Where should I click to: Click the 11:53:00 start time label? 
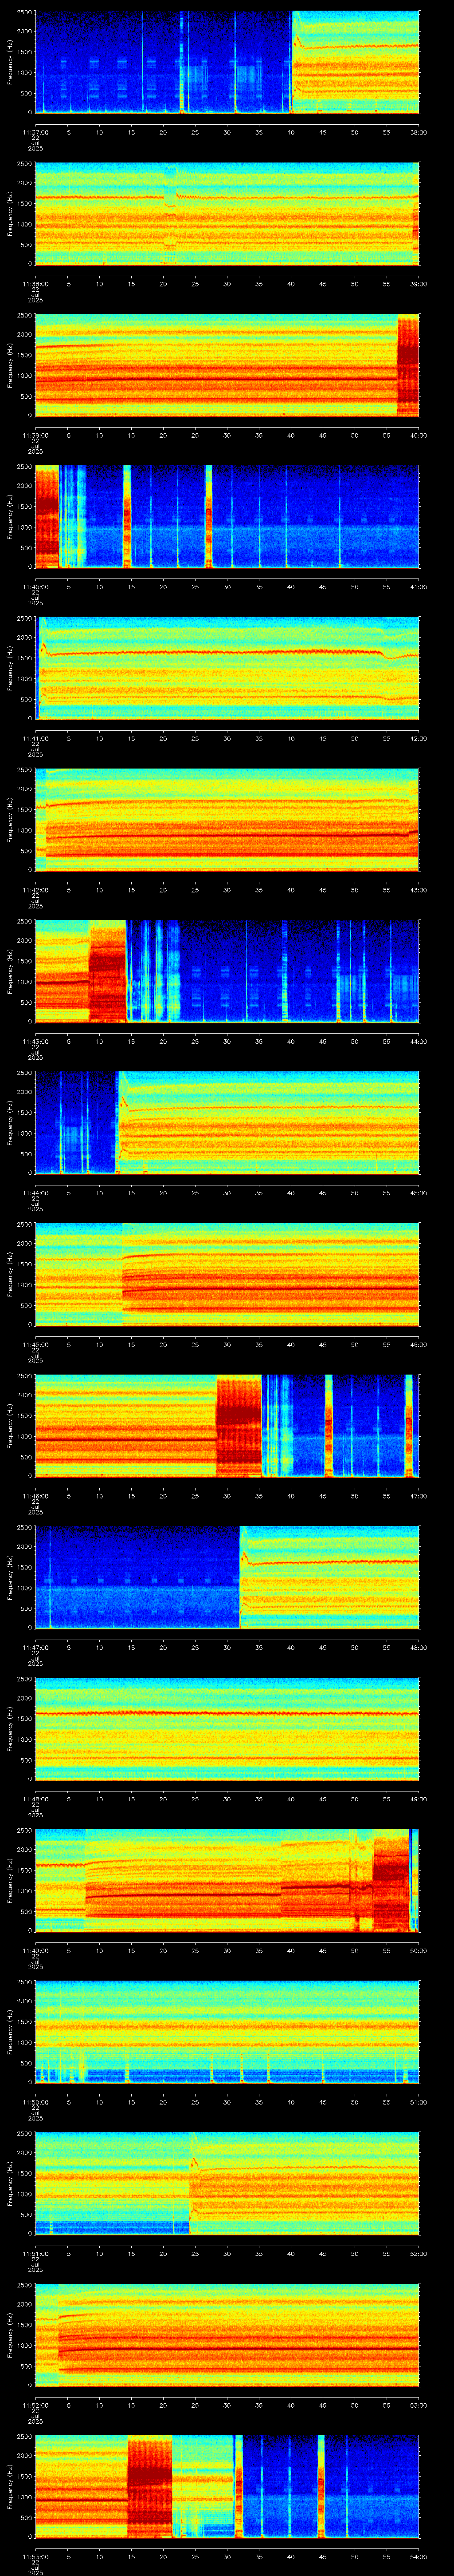(x=35, y=2556)
